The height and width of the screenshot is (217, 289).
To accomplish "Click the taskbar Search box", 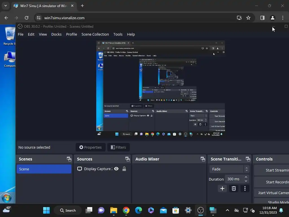I will [x=68, y=210].
